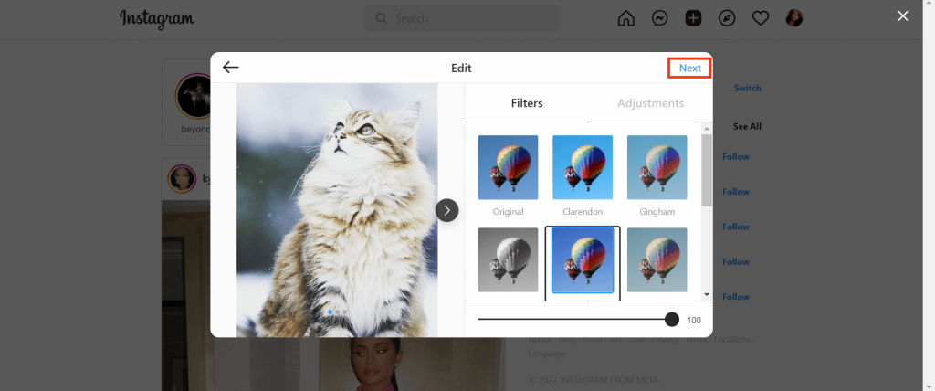
Task: Switch to the Adjustments tab
Action: pos(650,103)
